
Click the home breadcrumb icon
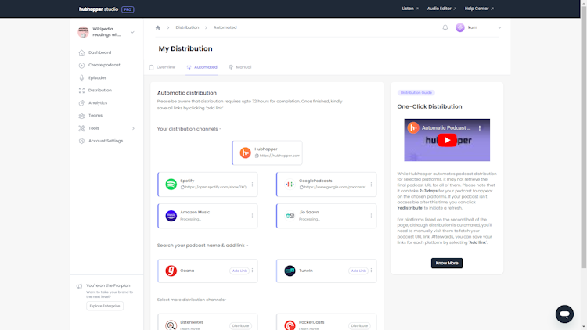157,27
